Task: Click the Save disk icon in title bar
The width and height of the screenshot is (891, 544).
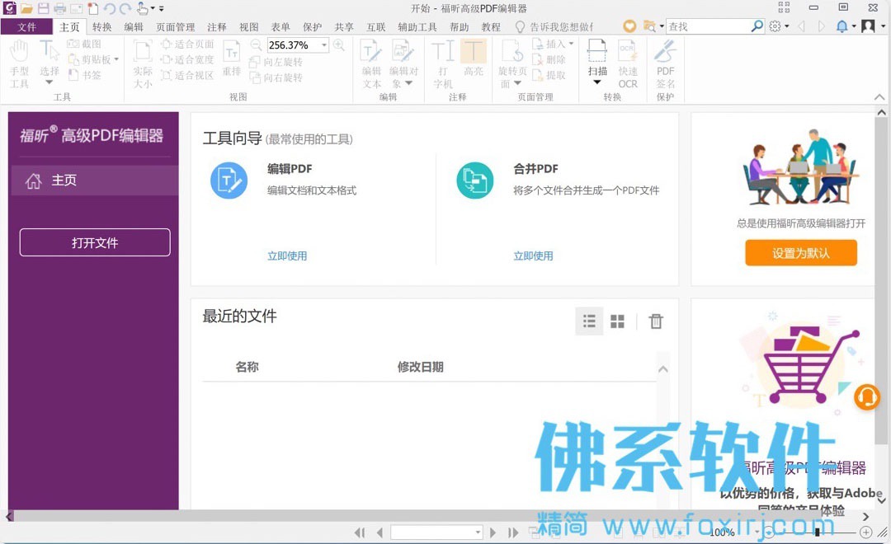Action: pos(43,8)
